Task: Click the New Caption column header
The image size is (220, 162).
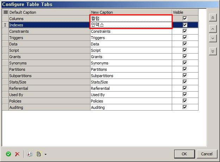Action: [x=131, y=12]
